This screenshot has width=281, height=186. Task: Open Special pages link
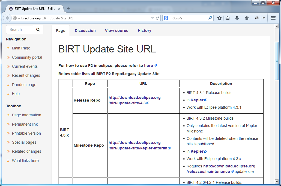24,142
